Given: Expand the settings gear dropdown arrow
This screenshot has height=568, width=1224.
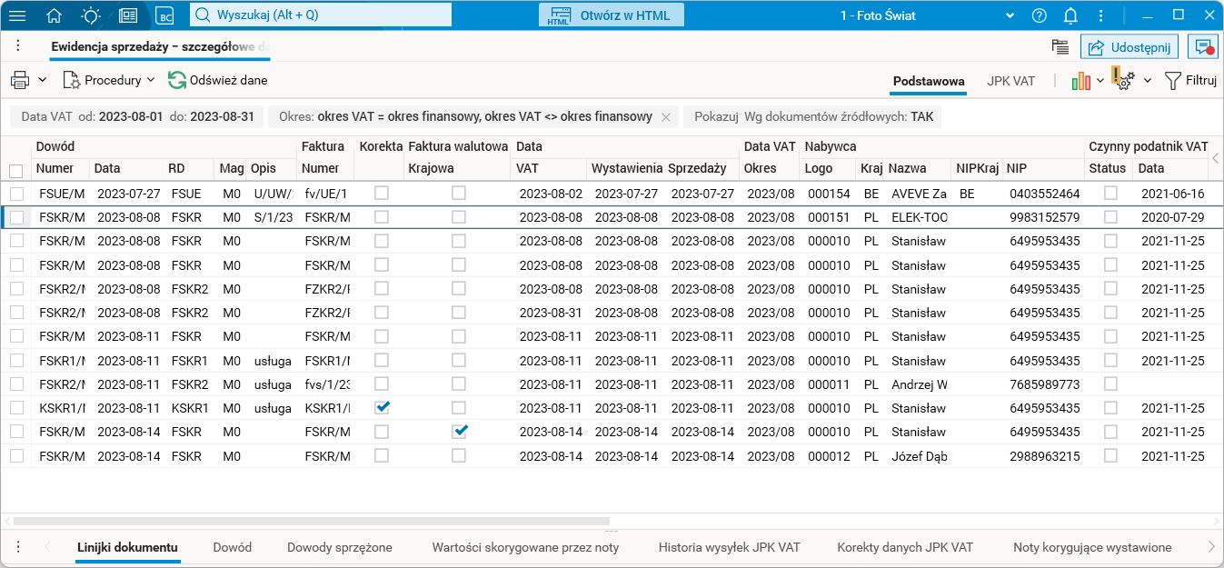Looking at the screenshot, I should [1147, 80].
